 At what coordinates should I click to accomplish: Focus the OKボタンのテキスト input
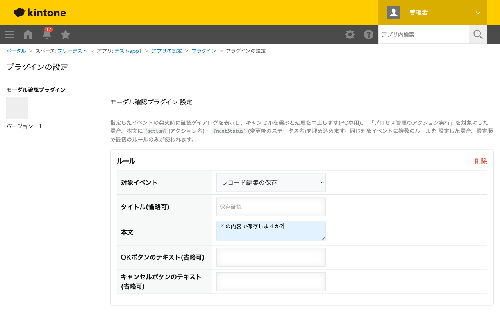271,257
